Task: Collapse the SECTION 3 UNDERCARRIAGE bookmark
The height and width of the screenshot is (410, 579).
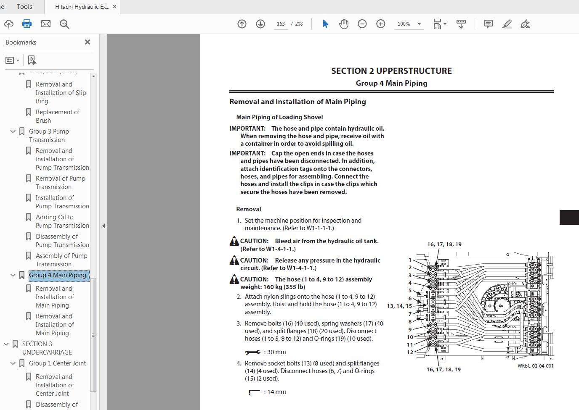Action: 6,344
